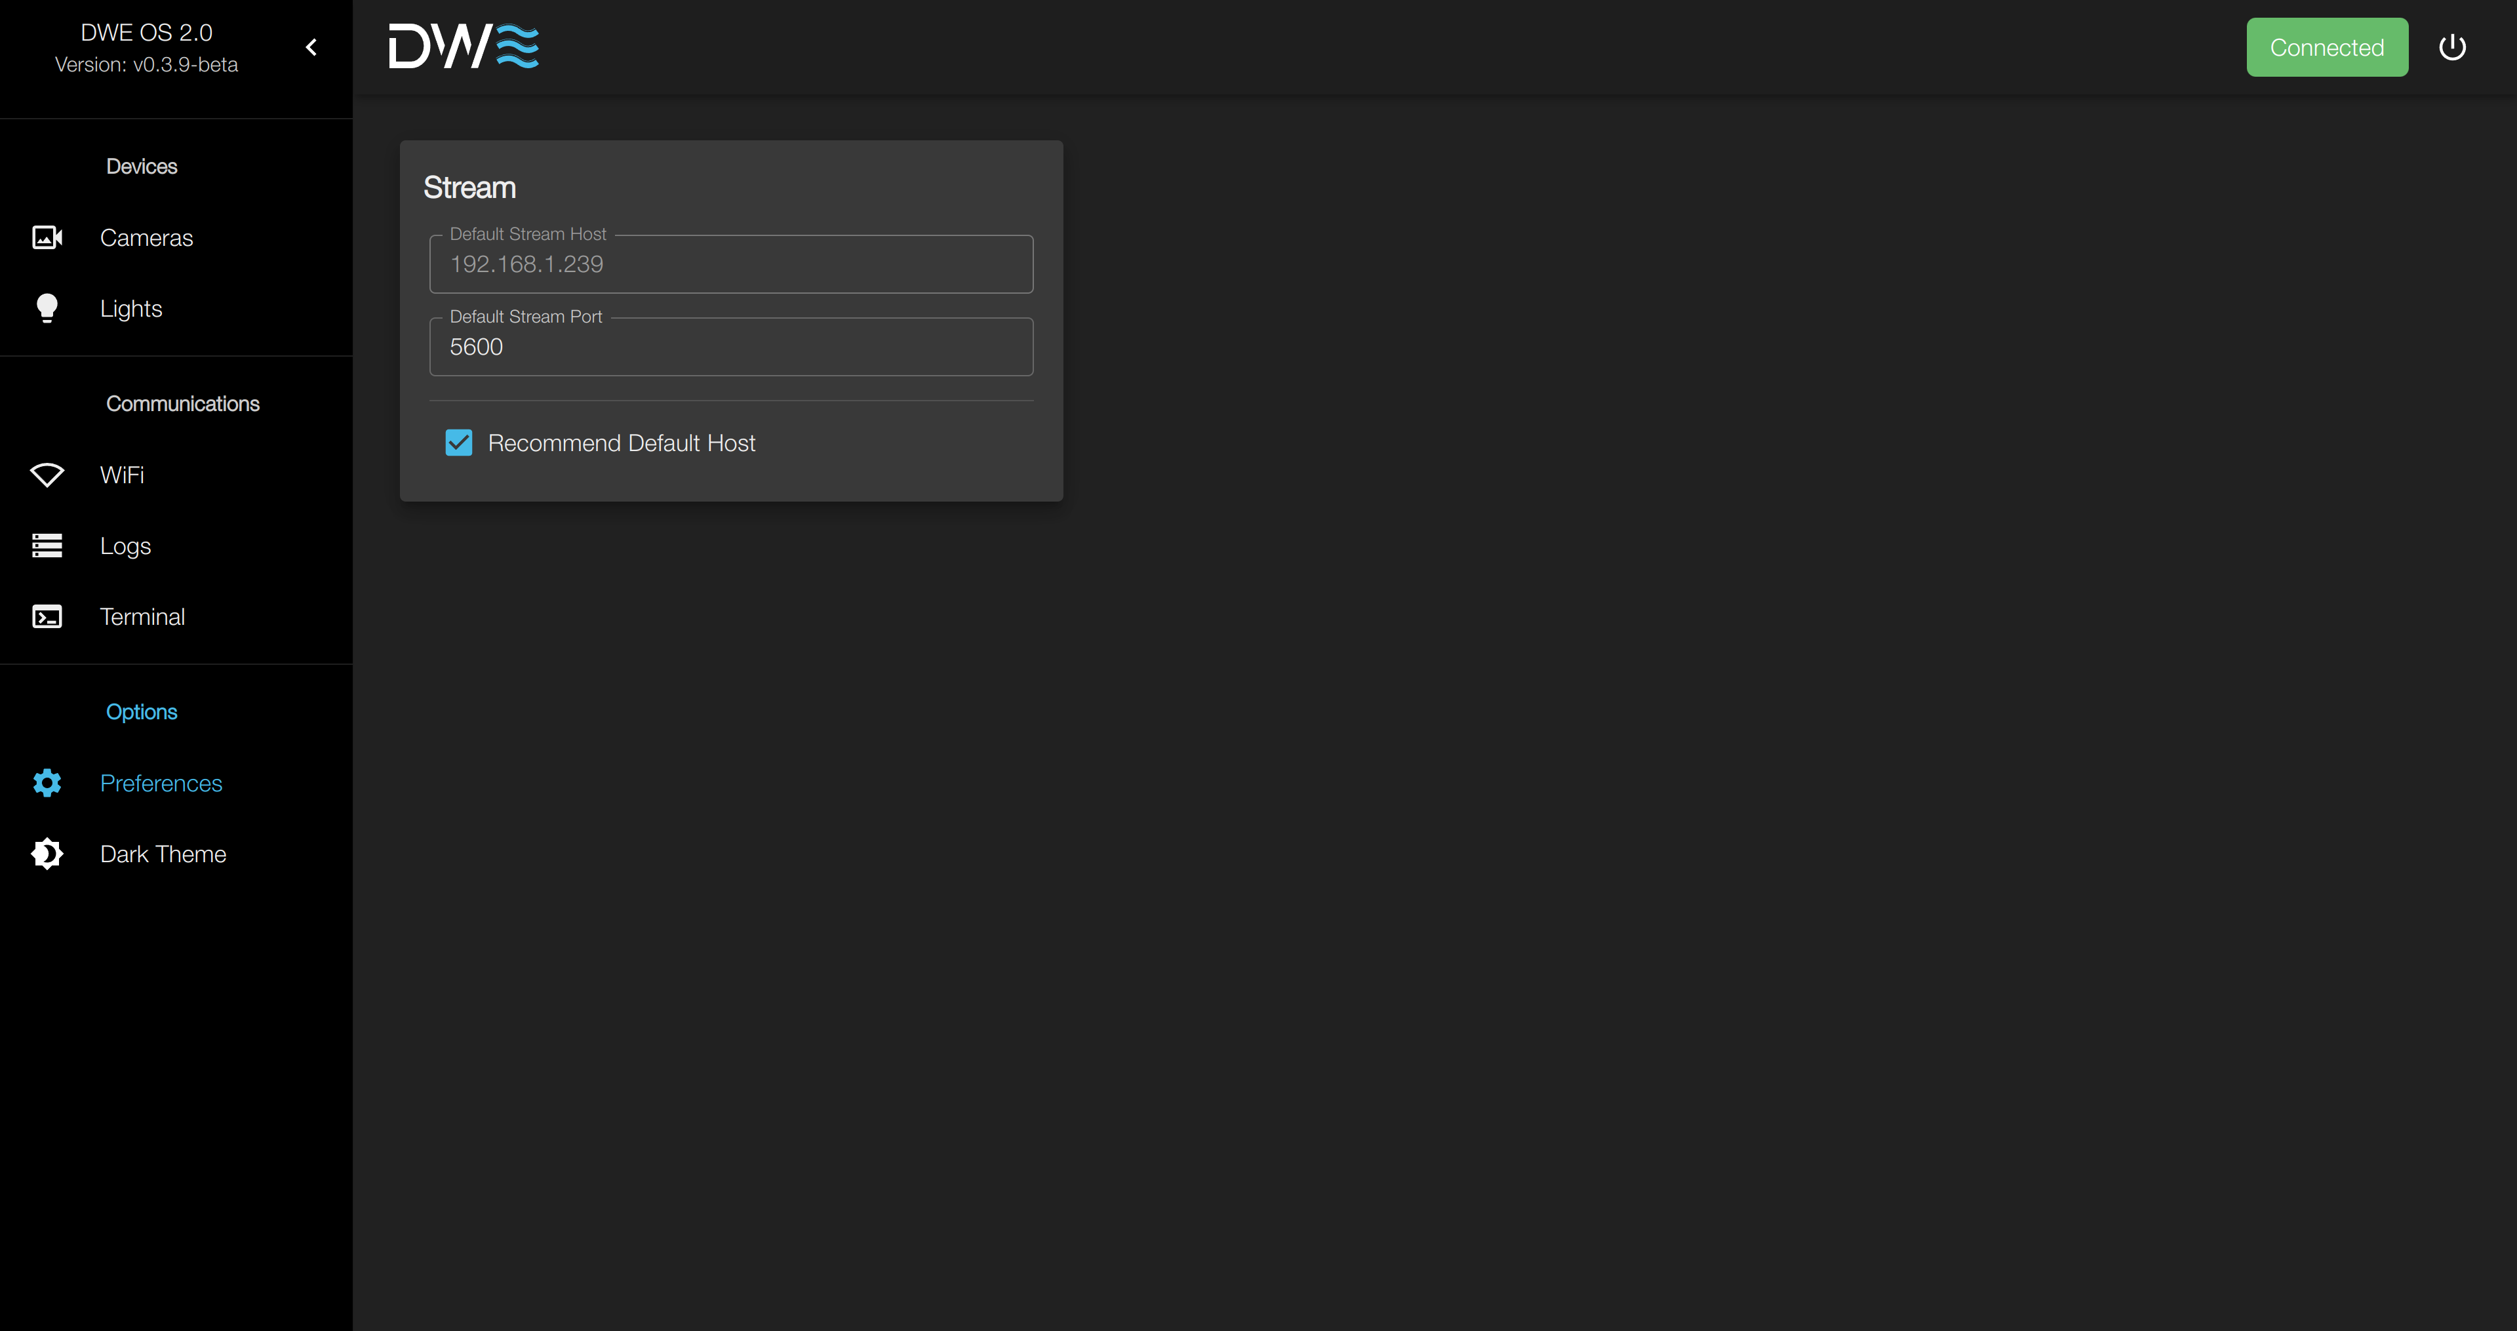The image size is (2517, 1331).
Task: Click the green Connected button
Action: 2326,47
